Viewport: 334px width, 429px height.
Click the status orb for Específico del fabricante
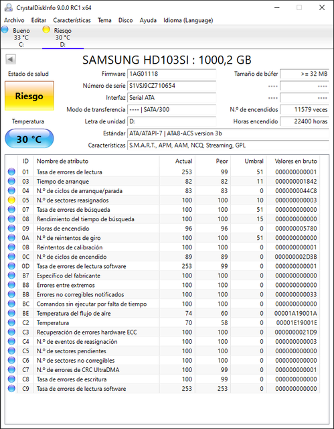(x=11, y=275)
